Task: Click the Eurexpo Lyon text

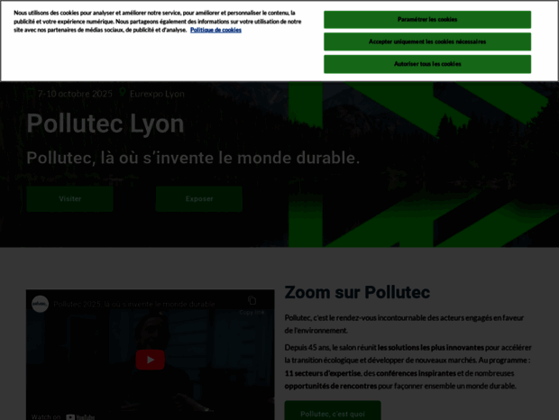Action: (x=157, y=94)
